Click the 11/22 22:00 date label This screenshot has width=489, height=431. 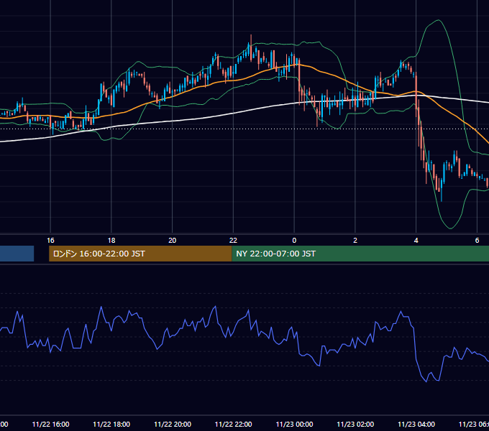(x=233, y=424)
